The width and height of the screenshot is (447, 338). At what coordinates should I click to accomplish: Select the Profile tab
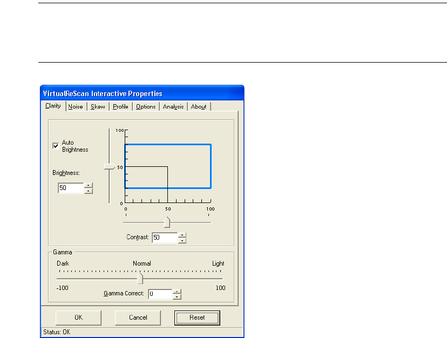pos(120,107)
